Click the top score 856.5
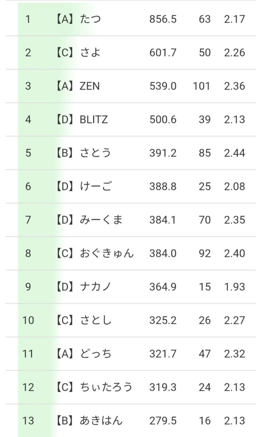 click(x=163, y=20)
